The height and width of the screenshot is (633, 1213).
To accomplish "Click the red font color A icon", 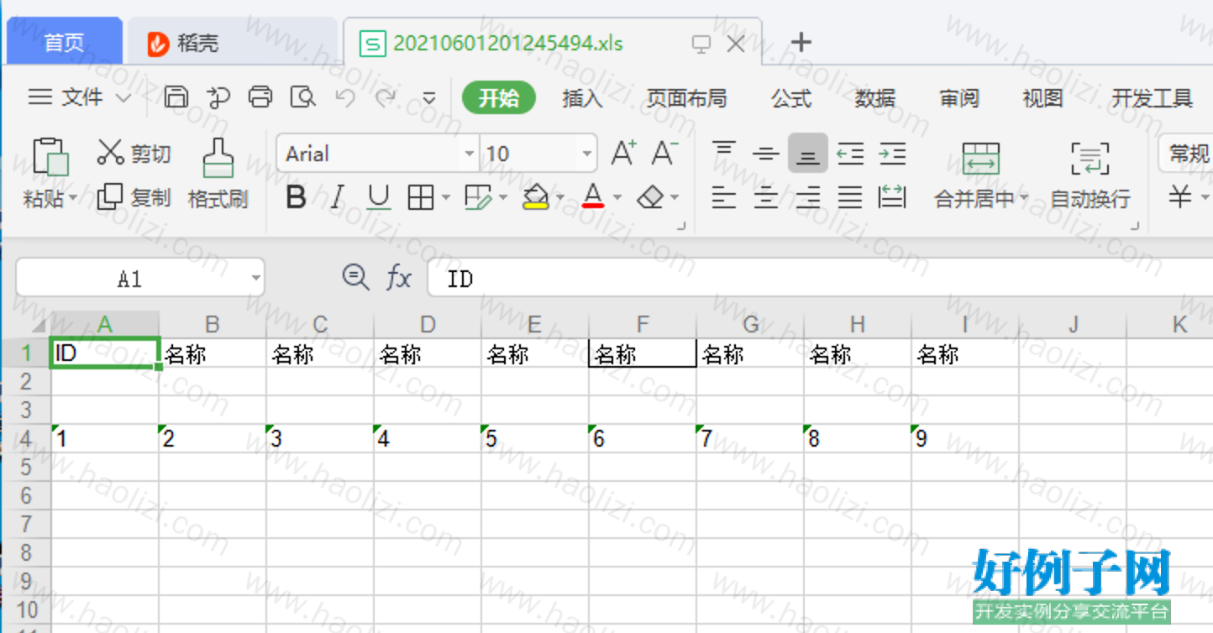I will [x=593, y=197].
